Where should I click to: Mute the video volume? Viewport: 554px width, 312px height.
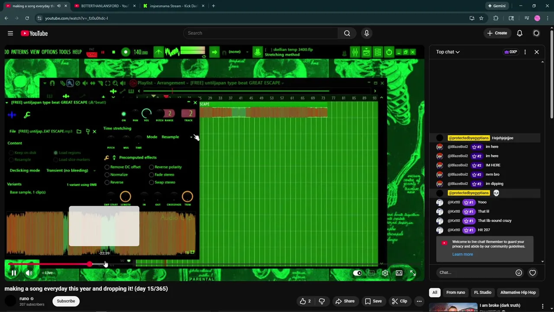29,273
